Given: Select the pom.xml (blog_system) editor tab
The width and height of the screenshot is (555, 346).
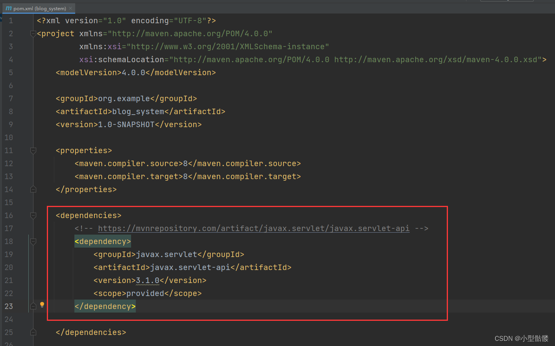Looking at the screenshot, I should pos(39,8).
